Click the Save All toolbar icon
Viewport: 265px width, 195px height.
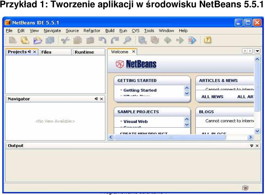(x=50, y=40)
